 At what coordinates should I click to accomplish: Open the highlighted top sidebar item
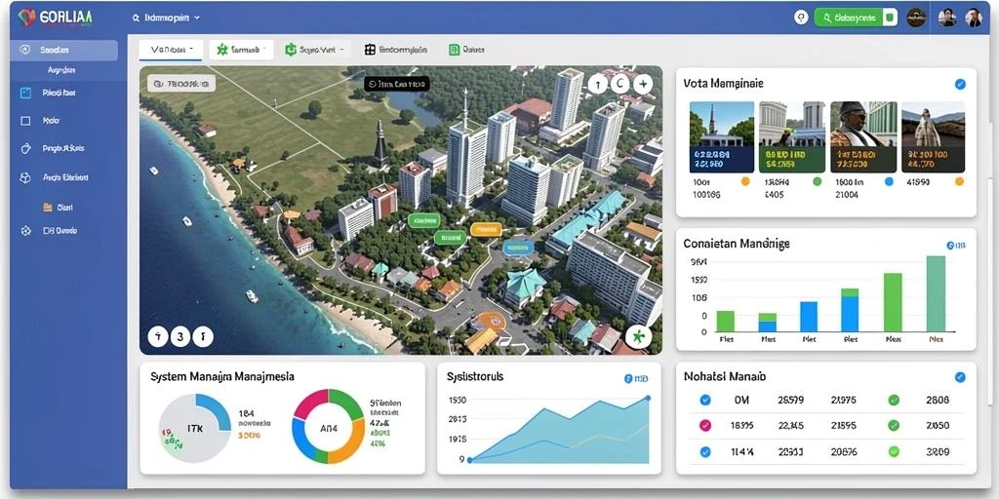pos(63,50)
